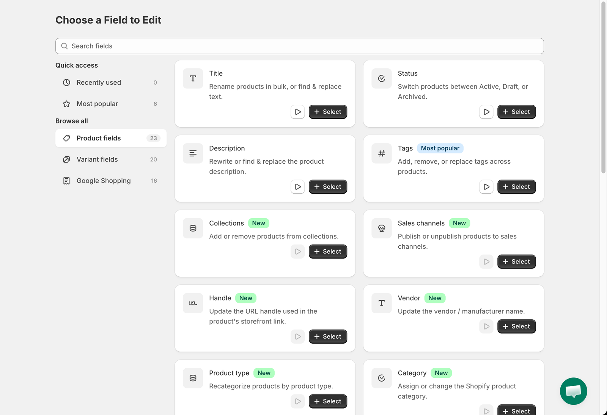This screenshot has width=607, height=415.
Task: Click the Search fields input box
Action: [x=300, y=46]
